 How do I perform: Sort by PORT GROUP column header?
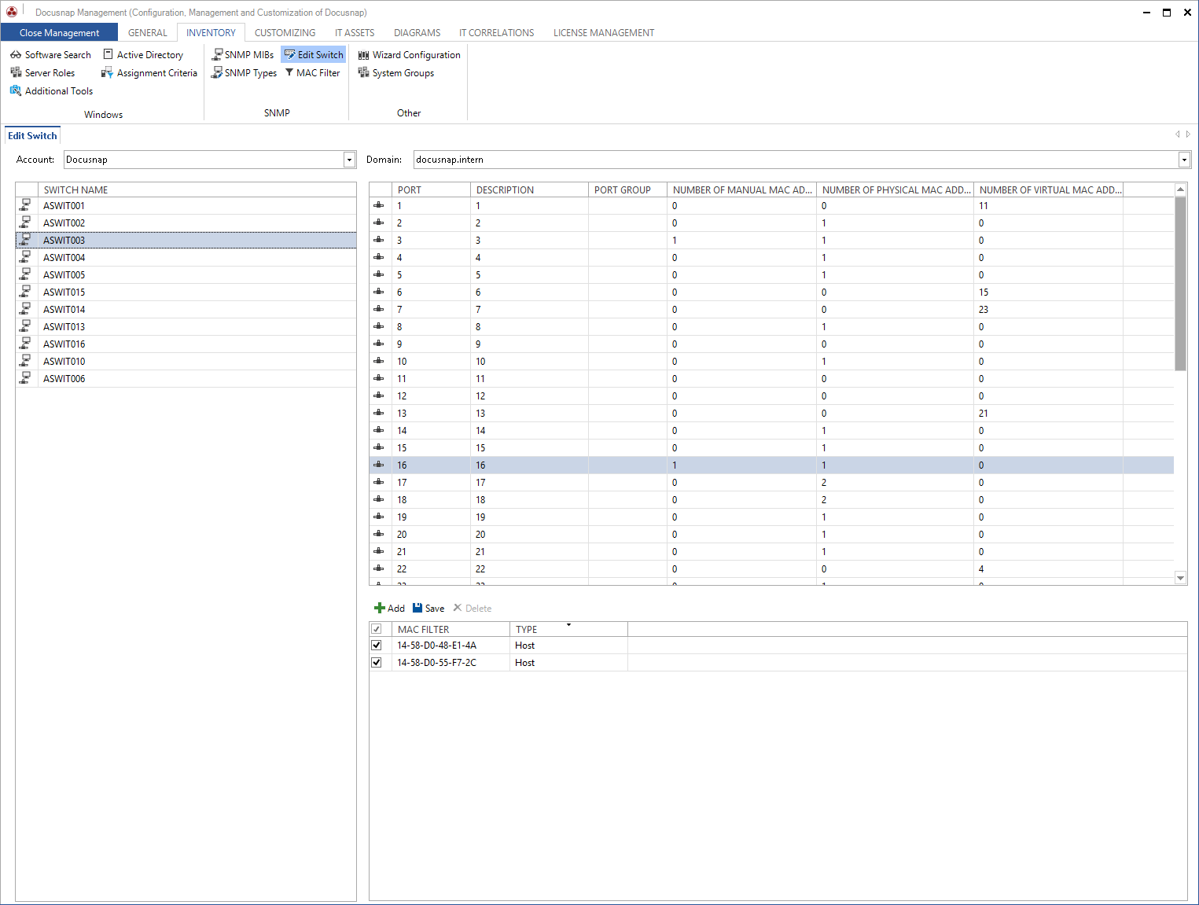(628, 189)
